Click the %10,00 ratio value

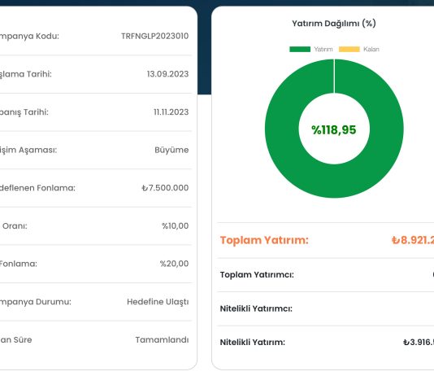[x=176, y=225]
